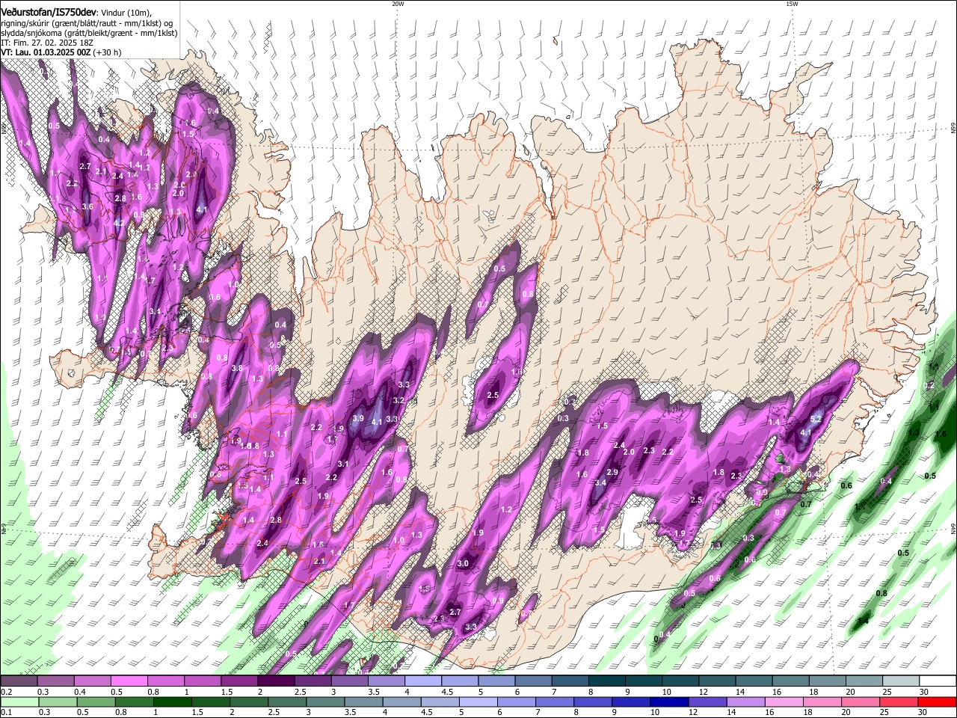Screen dimensions: 957x718
Task: Click the 'VT: Lau. 01.03.2025 00Z (+30 h)' line
Action: (x=61, y=53)
